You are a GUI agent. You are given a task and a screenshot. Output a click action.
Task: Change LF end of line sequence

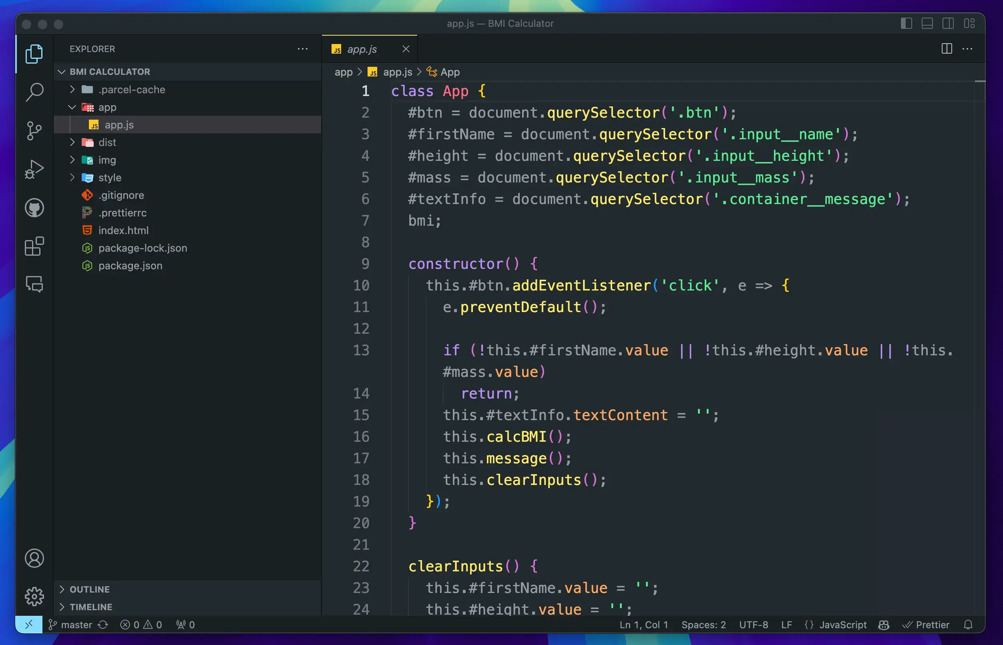[x=786, y=625]
